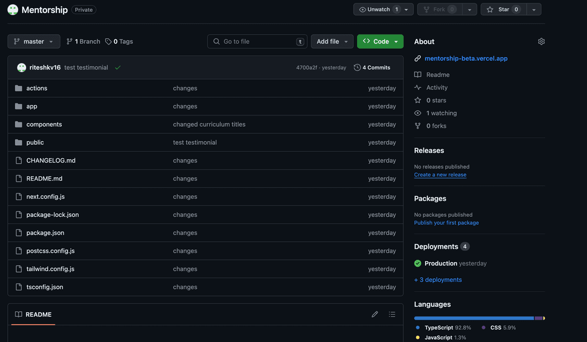Image resolution: width=587 pixels, height=342 pixels.
Task: Click Create a new release link
Action: click(x=440, y=175)
